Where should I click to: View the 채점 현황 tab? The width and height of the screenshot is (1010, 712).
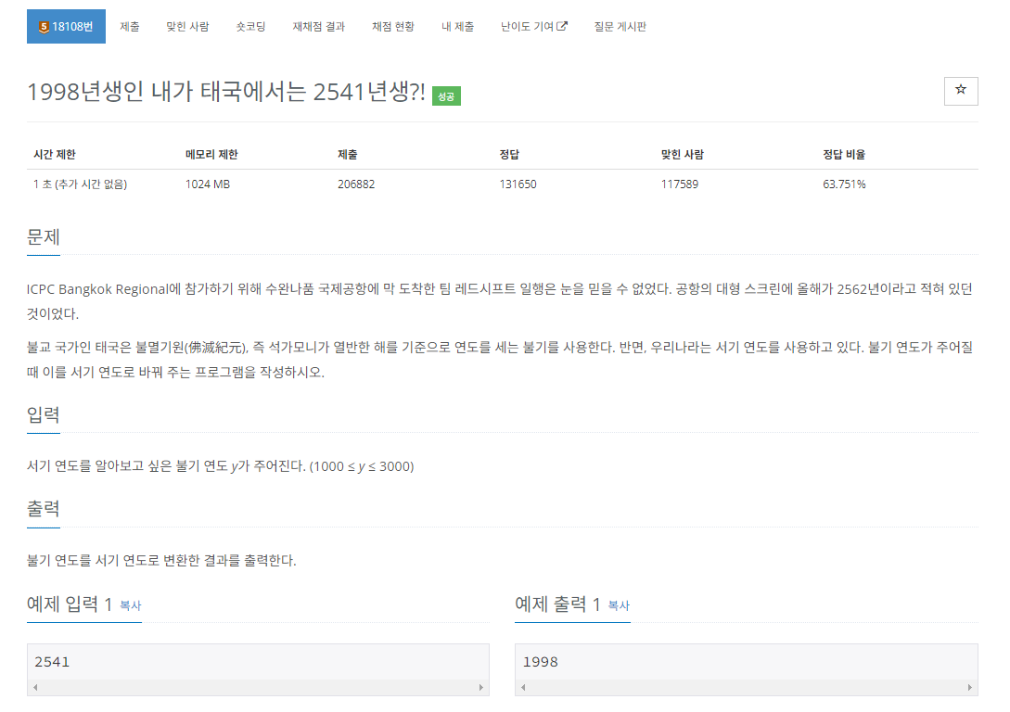(x=393, y=26)
